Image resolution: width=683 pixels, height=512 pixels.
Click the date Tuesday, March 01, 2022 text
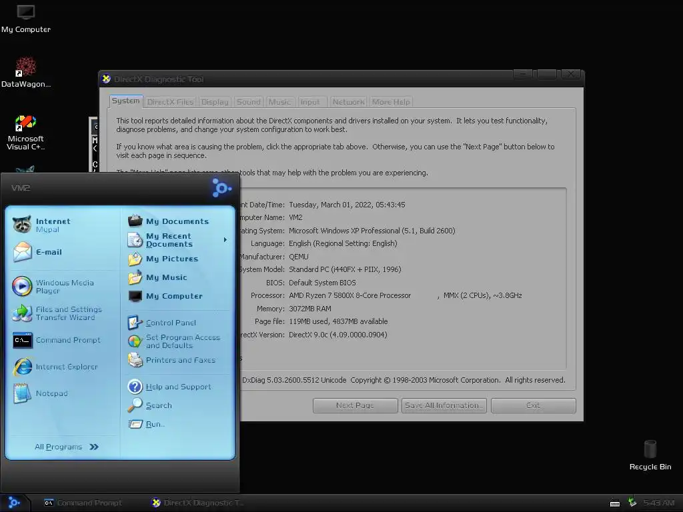[347, 205]
